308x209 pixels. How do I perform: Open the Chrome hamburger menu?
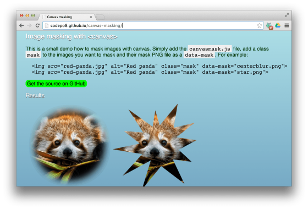tap(287, 25)
